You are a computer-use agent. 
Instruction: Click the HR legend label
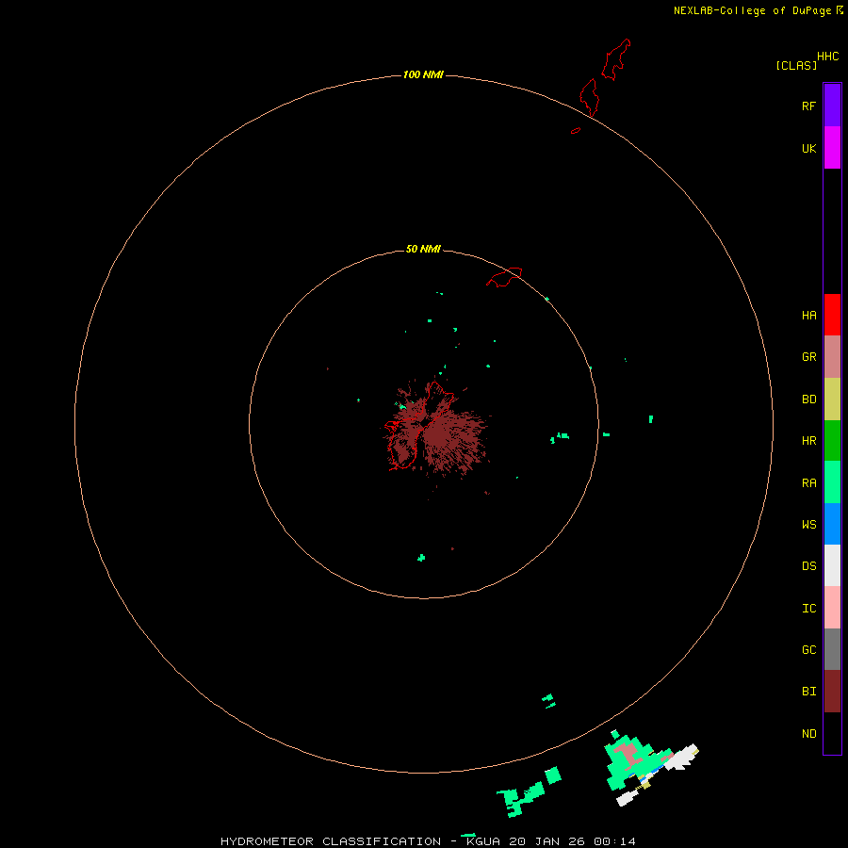[x=809, y=441]
